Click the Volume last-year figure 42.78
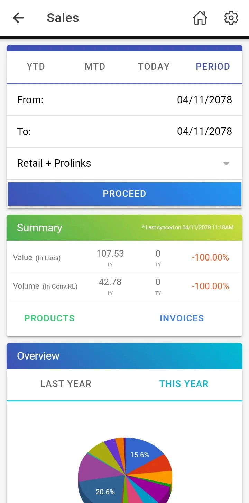 110,282
